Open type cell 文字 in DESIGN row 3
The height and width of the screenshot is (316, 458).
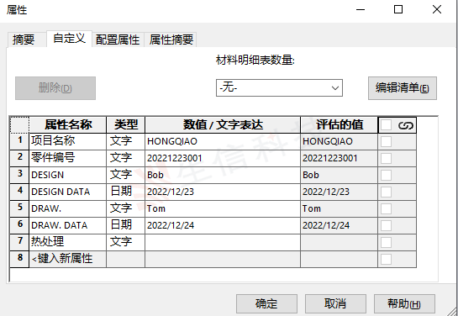(125, 176)
